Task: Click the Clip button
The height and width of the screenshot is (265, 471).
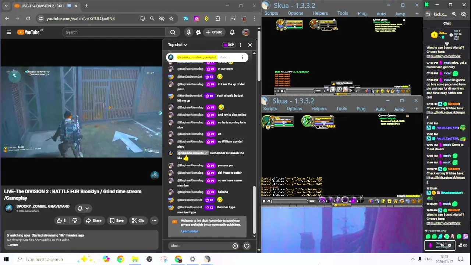Action: click(x=138, y=220)
